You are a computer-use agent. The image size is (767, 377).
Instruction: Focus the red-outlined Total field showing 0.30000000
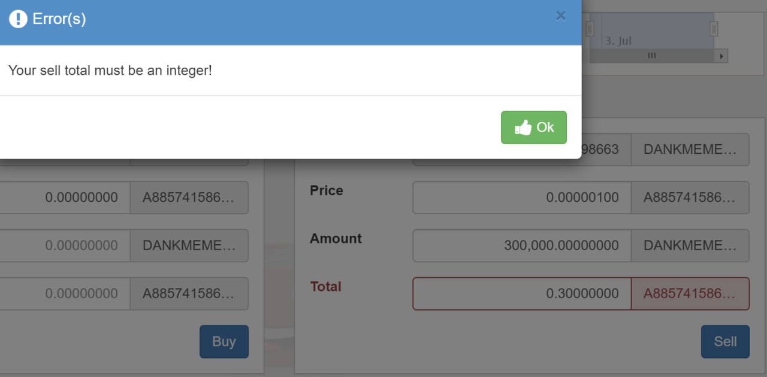point(522,293)
